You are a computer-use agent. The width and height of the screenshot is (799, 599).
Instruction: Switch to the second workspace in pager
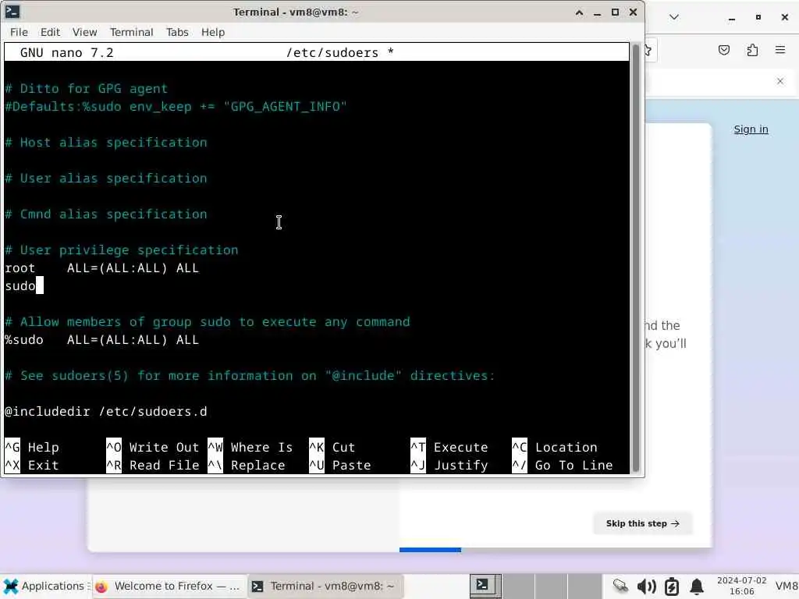pos(518,587)
